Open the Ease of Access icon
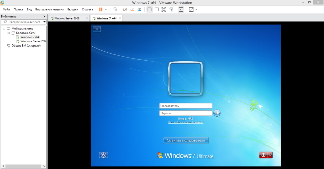The image size is (324, 169). click(103, 155)
